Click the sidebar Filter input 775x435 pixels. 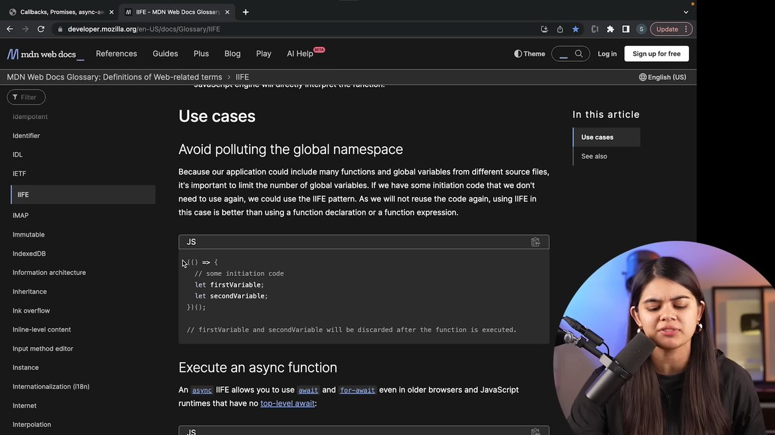pyautogui.click(x=26, y=97)
